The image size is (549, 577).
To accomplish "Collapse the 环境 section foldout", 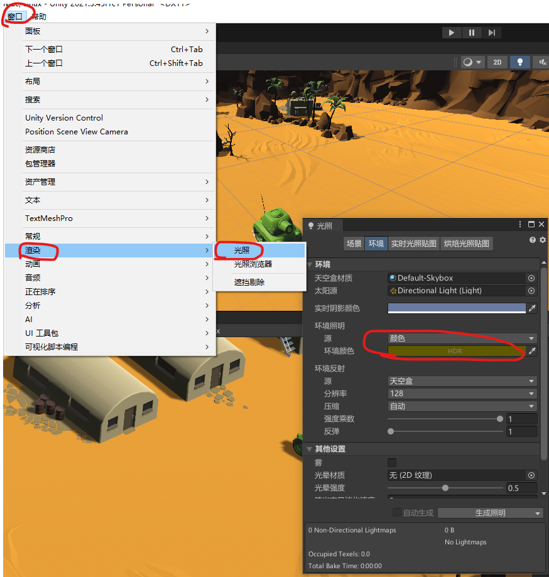I will click(310, 264).
